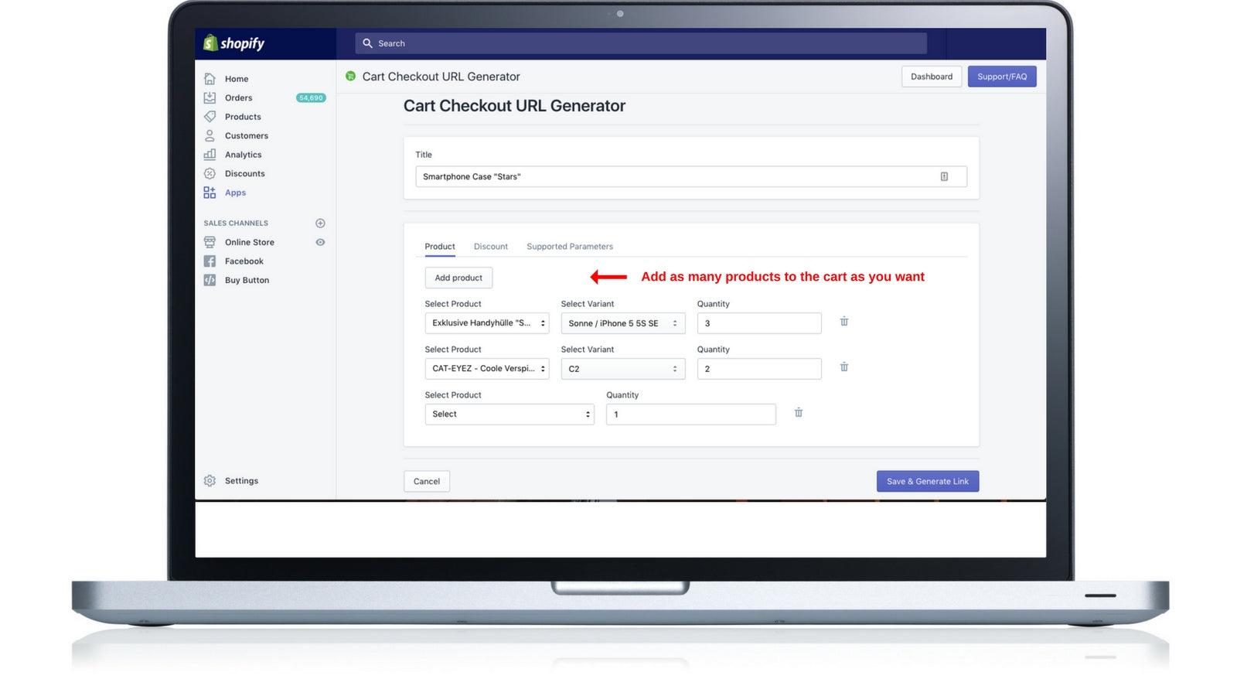Focus the Shopify search bar

coord(642,43)
